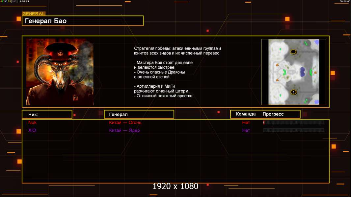Click the 19:06:15 clock readout

23,1
